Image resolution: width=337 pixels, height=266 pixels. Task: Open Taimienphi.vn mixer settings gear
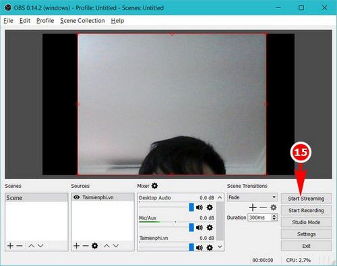(x=210, y=247)
